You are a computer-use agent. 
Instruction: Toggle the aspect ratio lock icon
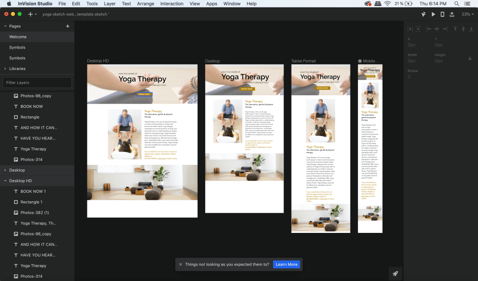pos(470,58)
